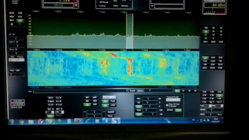Click the XIT offset value spinner
Viewport: 249px width, 140px height.
pos(60,112)
